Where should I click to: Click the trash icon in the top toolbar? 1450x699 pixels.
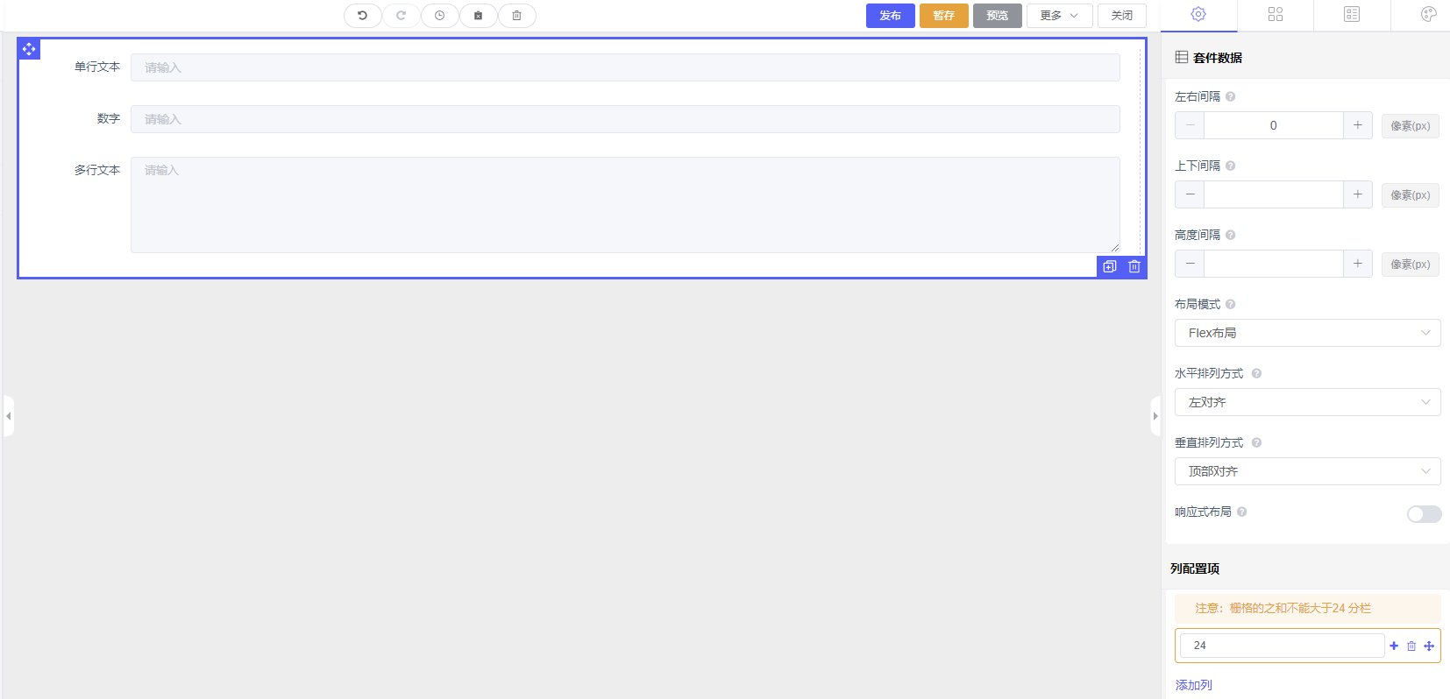516,16
